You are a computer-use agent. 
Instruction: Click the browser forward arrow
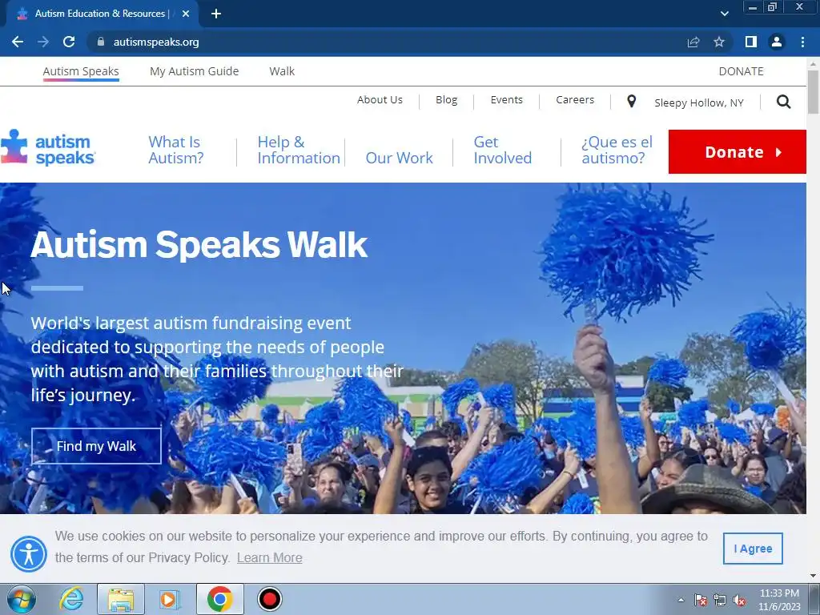43,42
